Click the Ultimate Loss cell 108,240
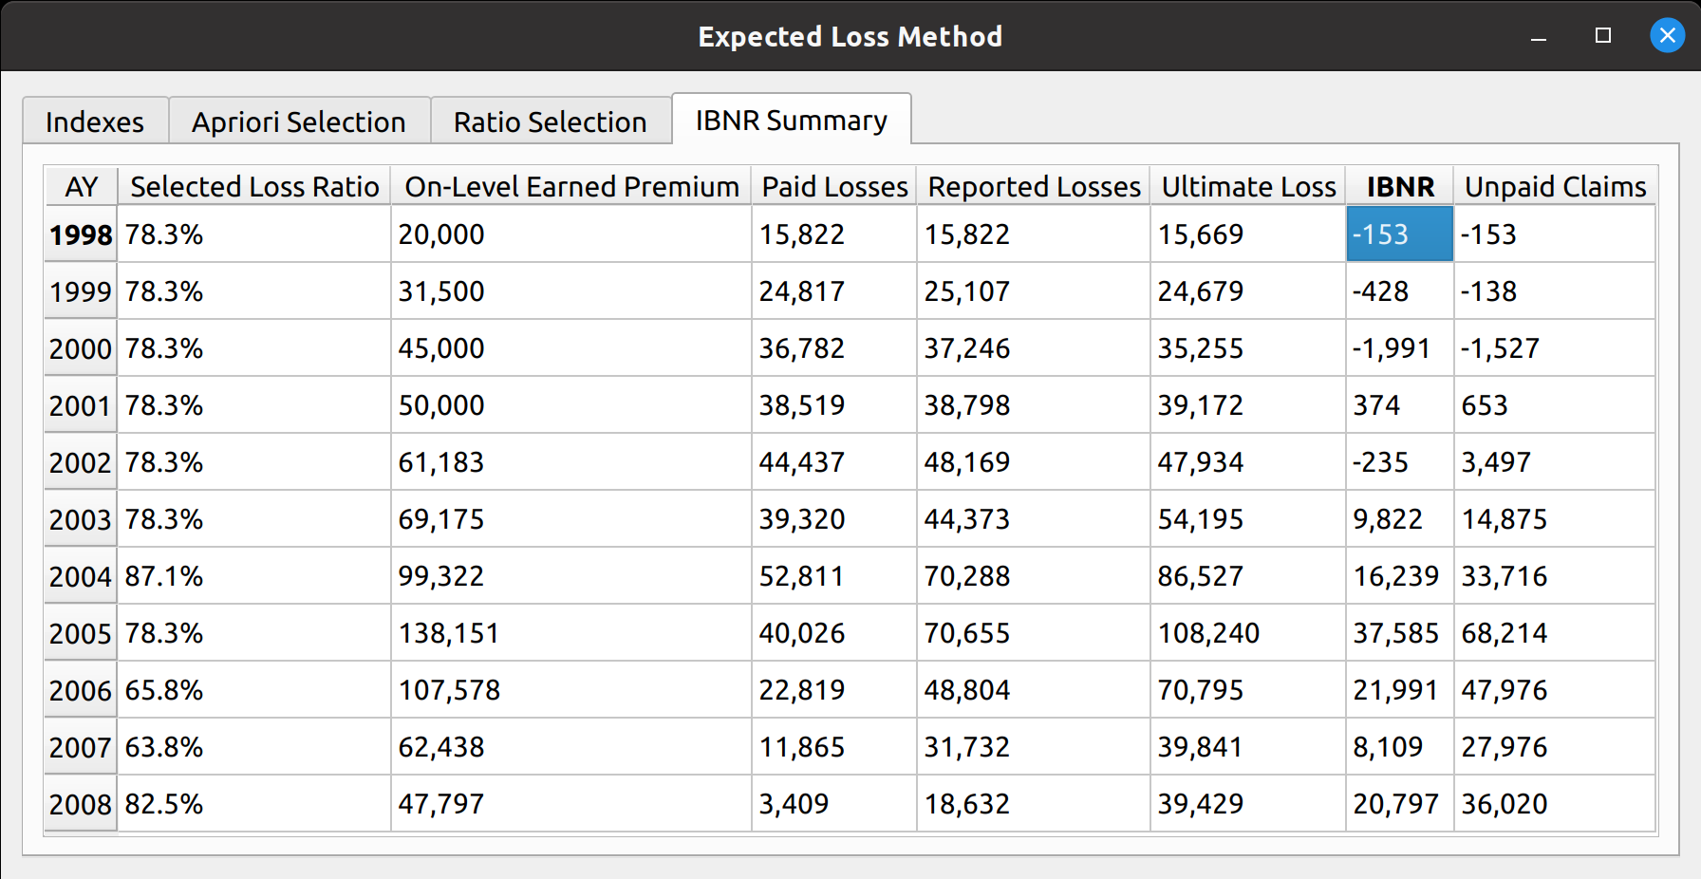This screenshot has width=1701, height=879. (x=1247, y=633)
